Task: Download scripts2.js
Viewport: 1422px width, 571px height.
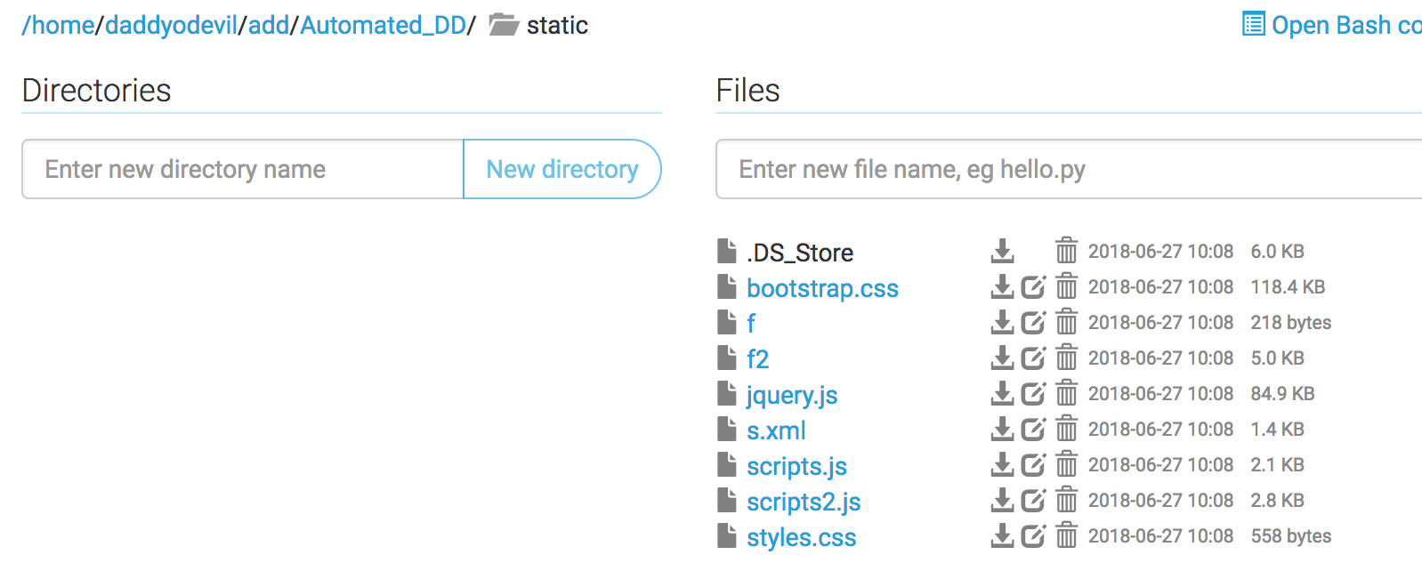Action: 1002,501
